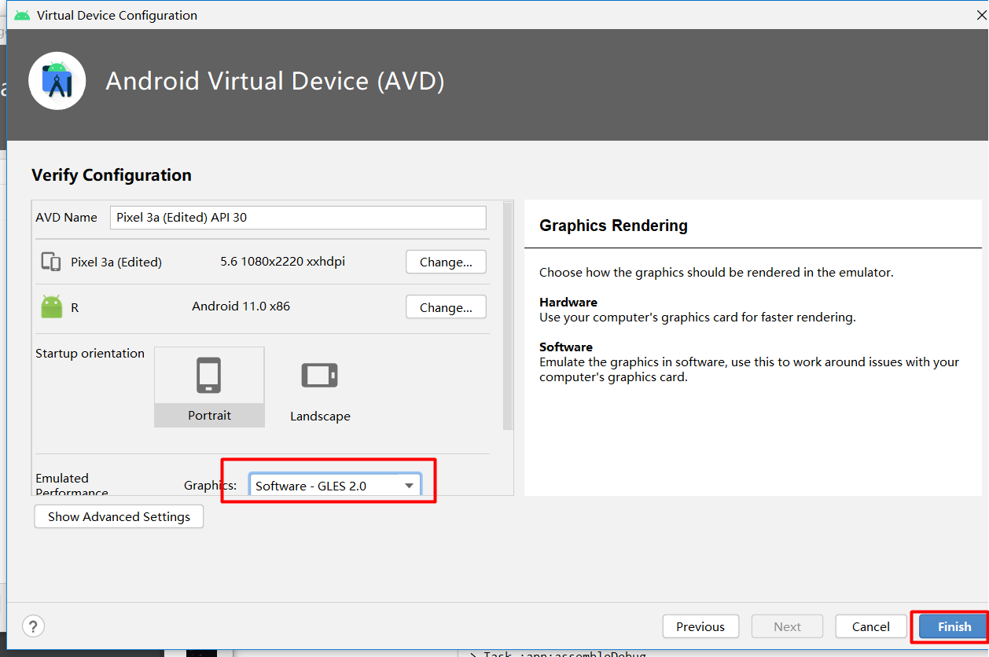Viewport: 989px width, 657px height.
Task: Click the Pixel 3a device icon
Action: pyautogui.click(x=51, y=262)
